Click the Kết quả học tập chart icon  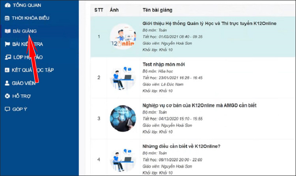click(7, 70)
